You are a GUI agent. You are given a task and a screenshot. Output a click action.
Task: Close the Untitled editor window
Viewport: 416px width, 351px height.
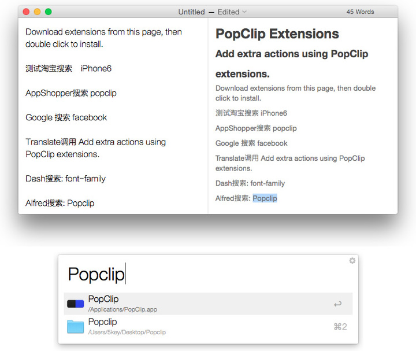[27, 12]
